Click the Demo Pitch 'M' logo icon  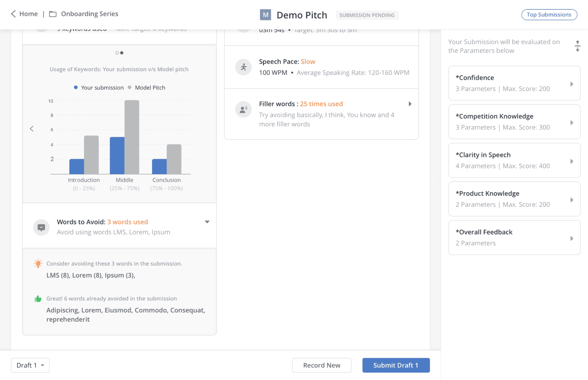[x=265, y=15]
